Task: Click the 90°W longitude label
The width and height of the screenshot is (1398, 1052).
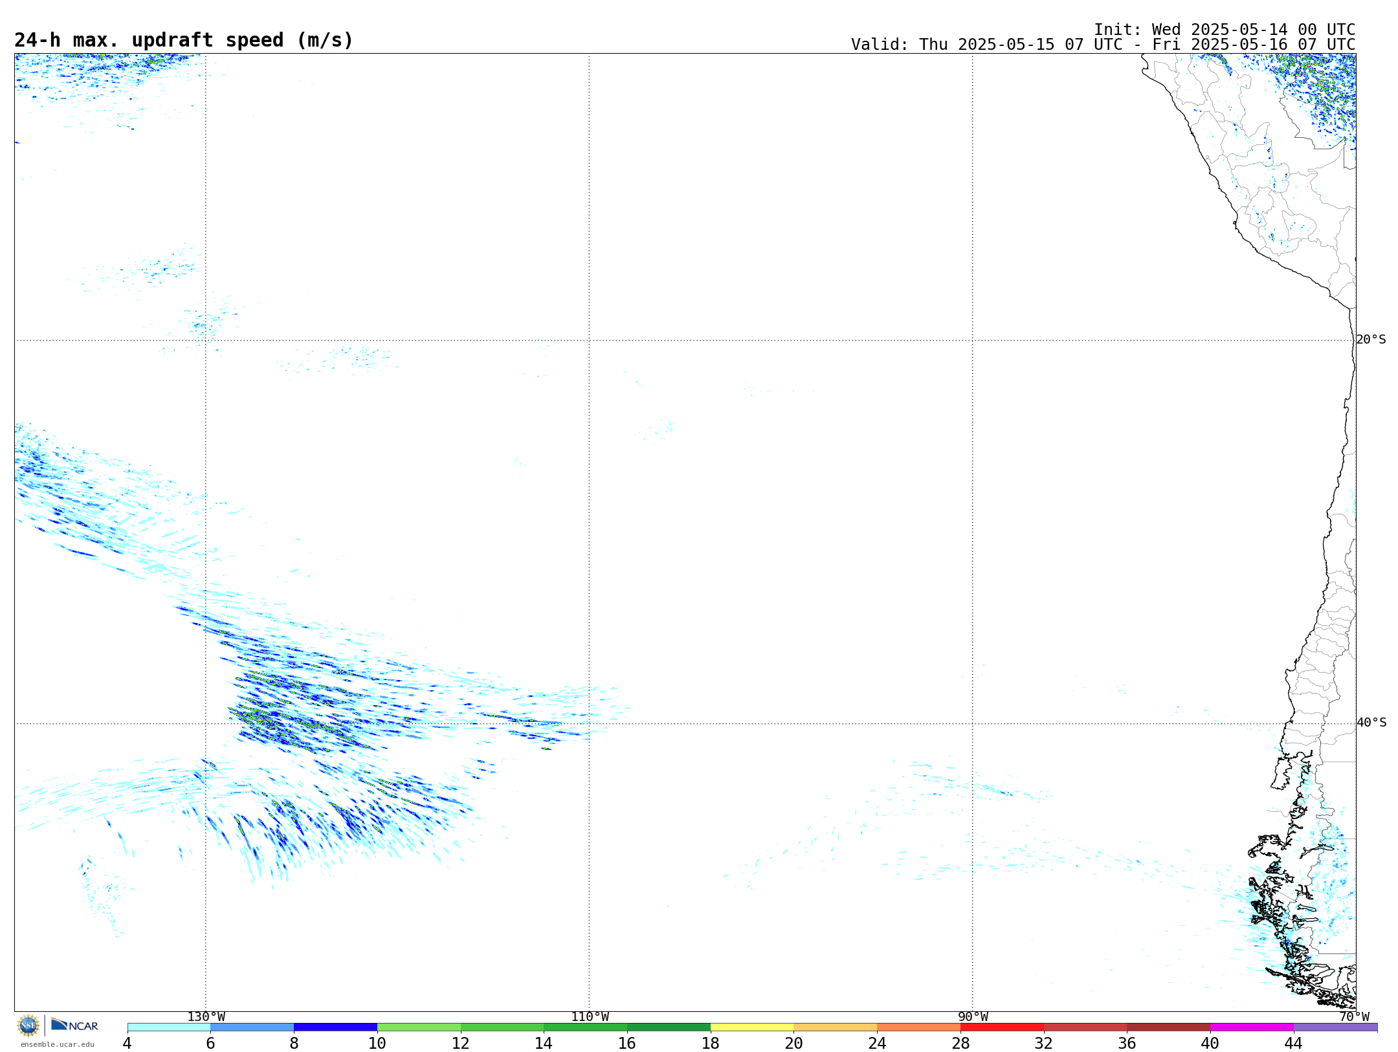Action: 973,1017
